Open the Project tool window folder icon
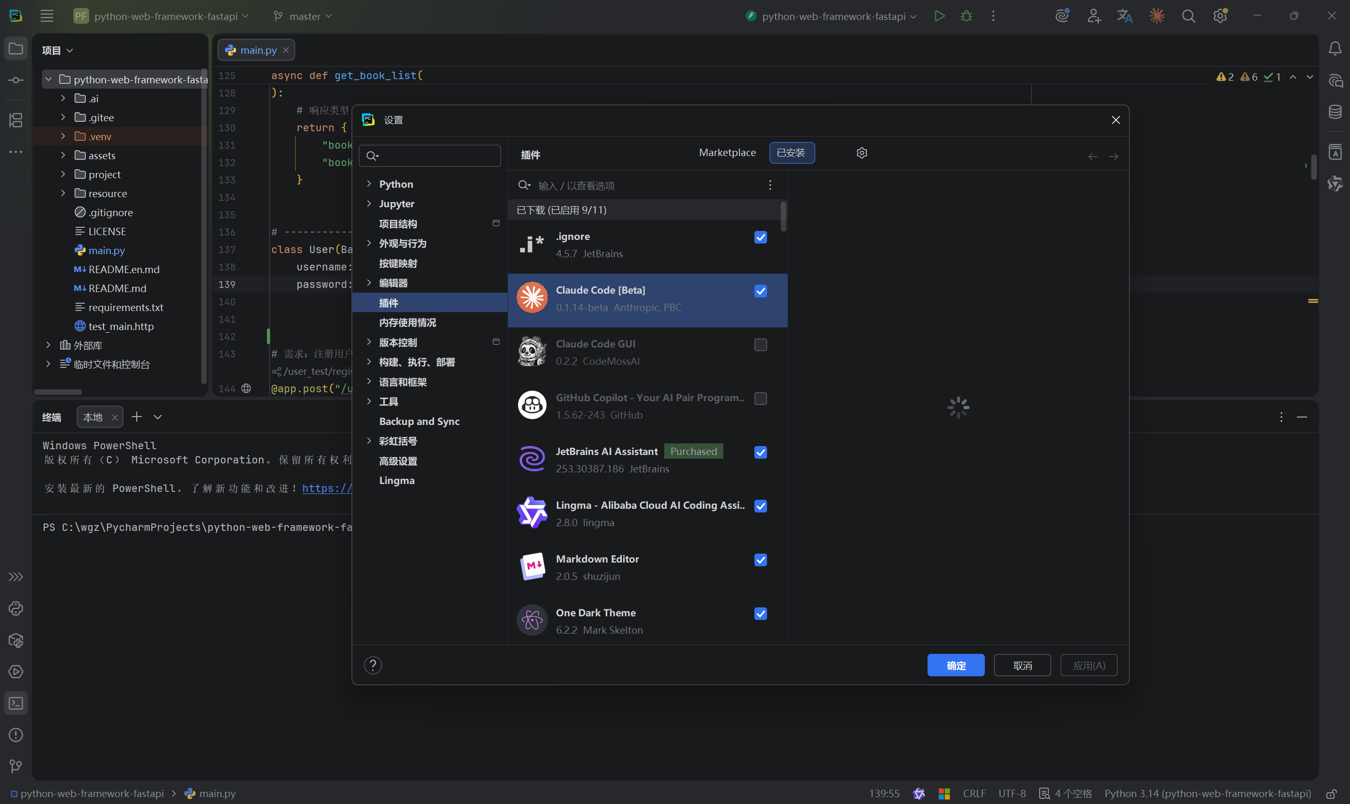The width and height of the screenshot is (1350, 804). pyautogui.click(x=16, y=49)
